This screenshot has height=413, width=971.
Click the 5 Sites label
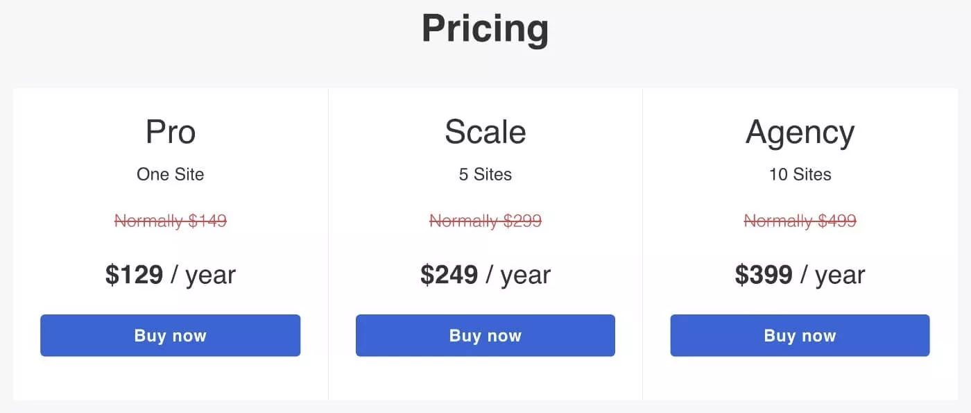point(486,174)
